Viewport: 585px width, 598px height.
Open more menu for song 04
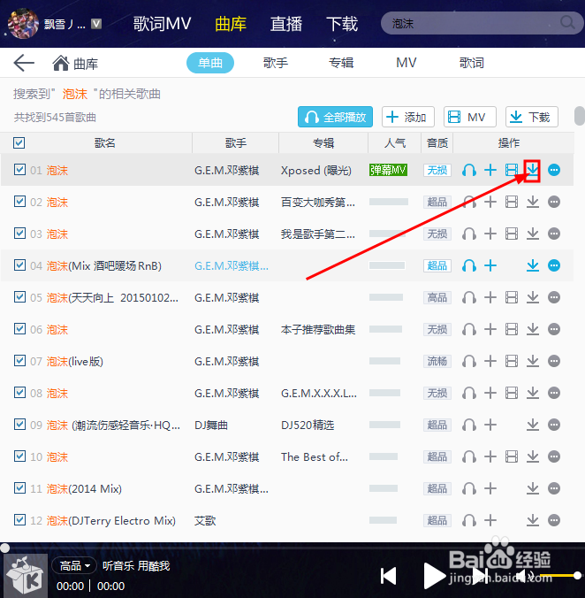554,265
